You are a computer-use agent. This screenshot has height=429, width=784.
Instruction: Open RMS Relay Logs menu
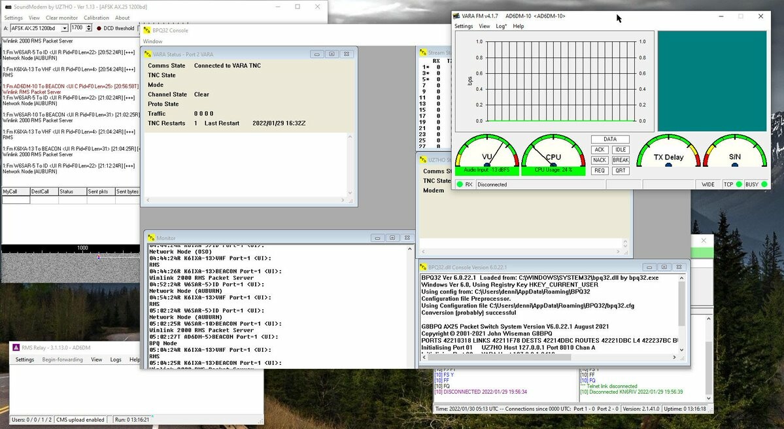[116, 360]
